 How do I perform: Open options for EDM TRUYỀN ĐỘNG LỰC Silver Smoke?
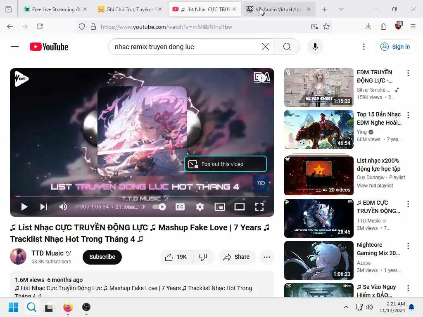(408, 73)
